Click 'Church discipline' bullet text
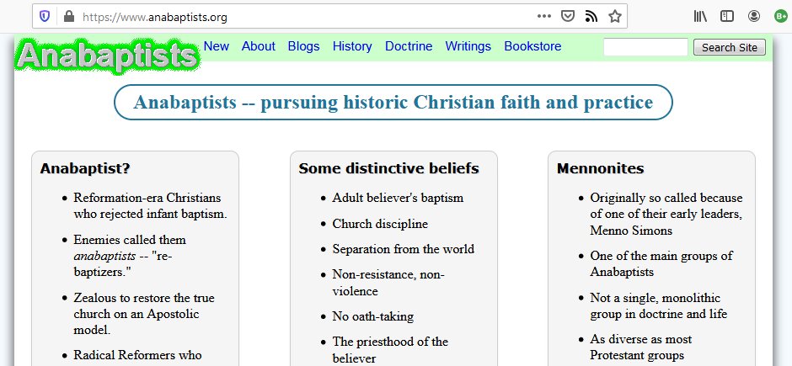This screenshot has width=792, height=366. 380,224
